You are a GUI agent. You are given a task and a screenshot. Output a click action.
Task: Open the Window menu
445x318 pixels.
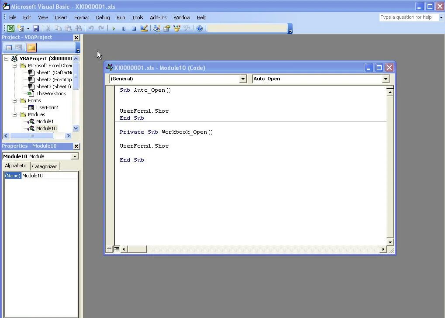[x=182, y=17]
